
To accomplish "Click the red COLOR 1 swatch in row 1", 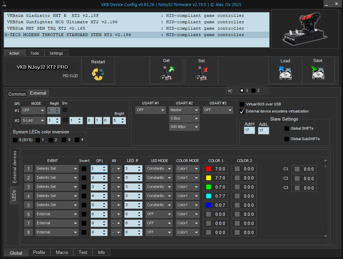I will [x=209, y=169].
